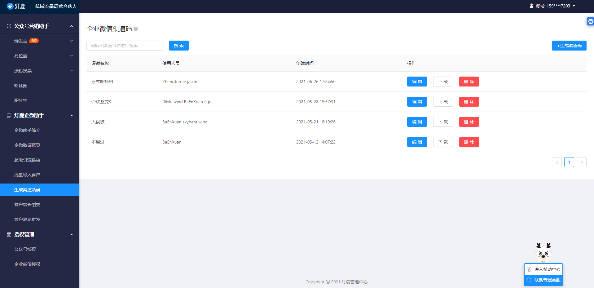Click user text BaEnXuan skybeta wind
This screenshot has height=288, width=594.
coord(185,122)
